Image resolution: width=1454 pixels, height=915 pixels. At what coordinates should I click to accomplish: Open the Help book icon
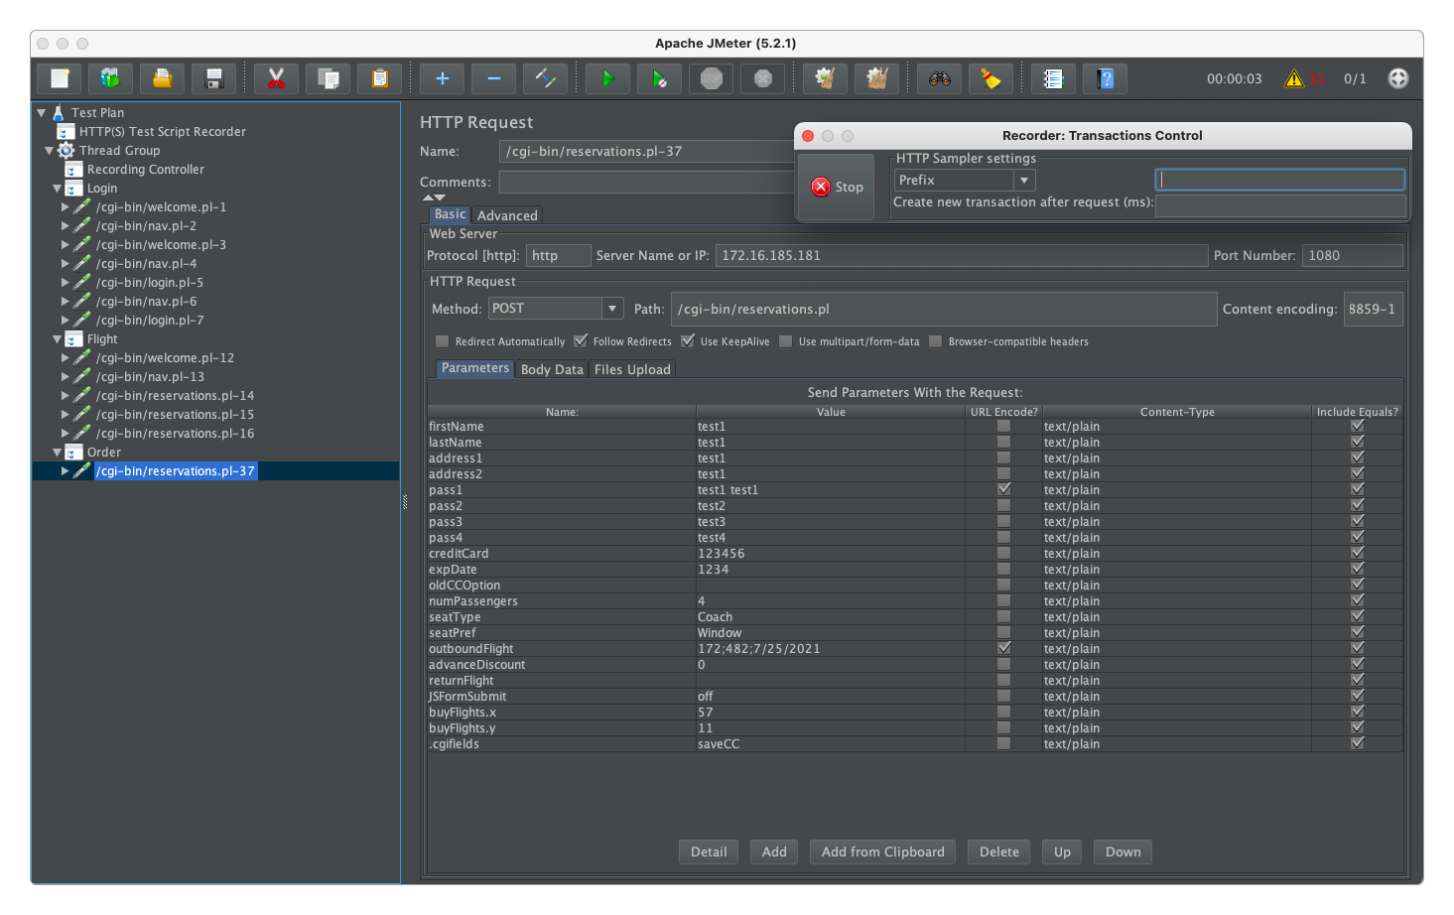point(1106,78)
